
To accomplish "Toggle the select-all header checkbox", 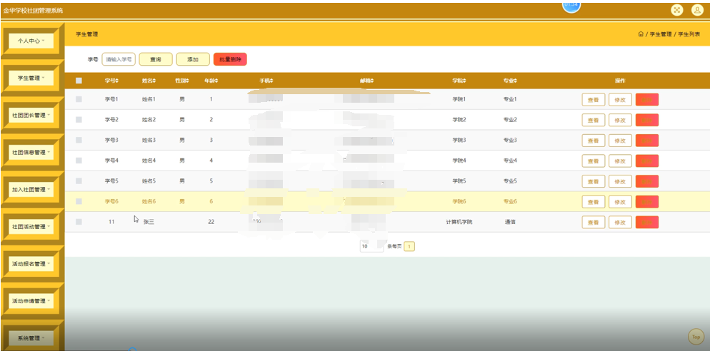I will pyautogui.click(x=79, y=81).
